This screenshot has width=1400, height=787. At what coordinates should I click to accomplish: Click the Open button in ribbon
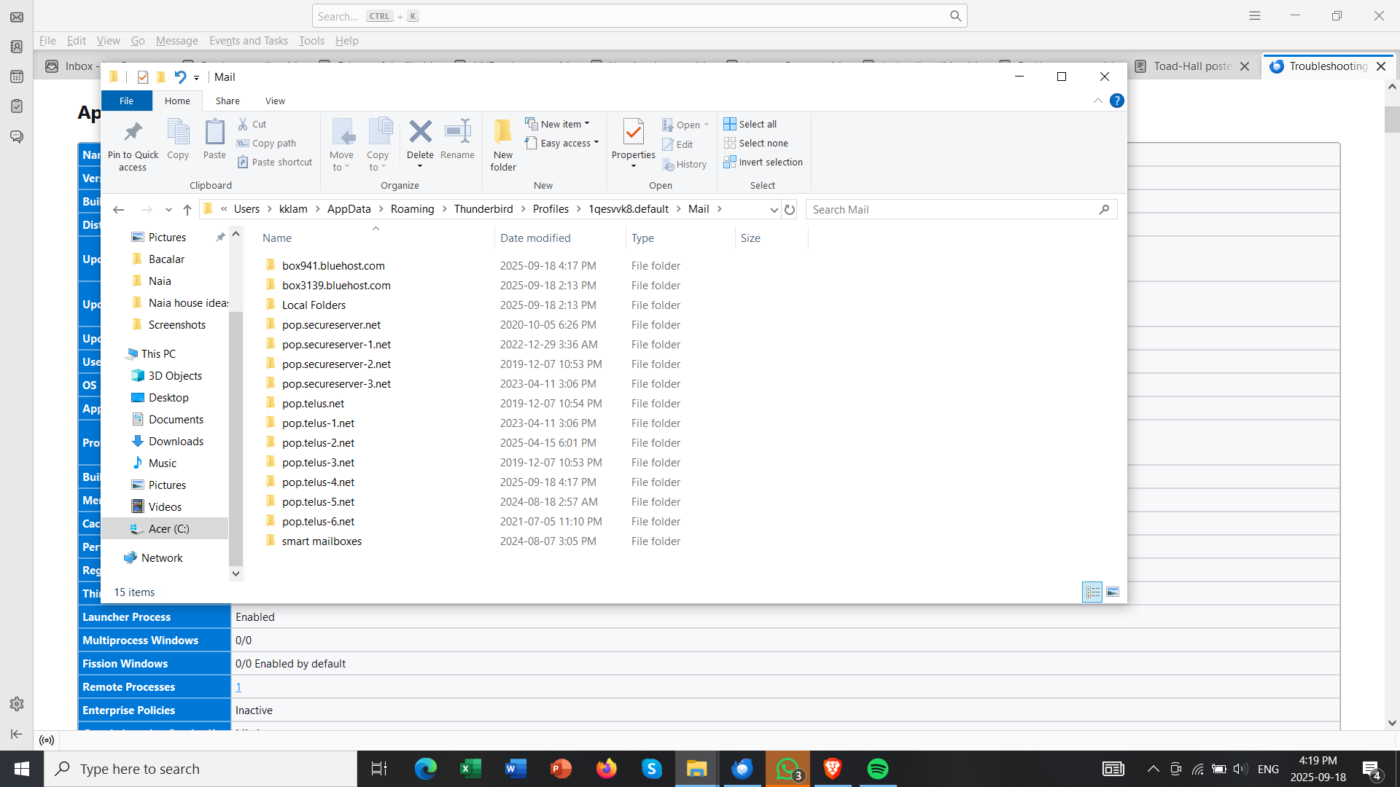(x=685, y=125)
